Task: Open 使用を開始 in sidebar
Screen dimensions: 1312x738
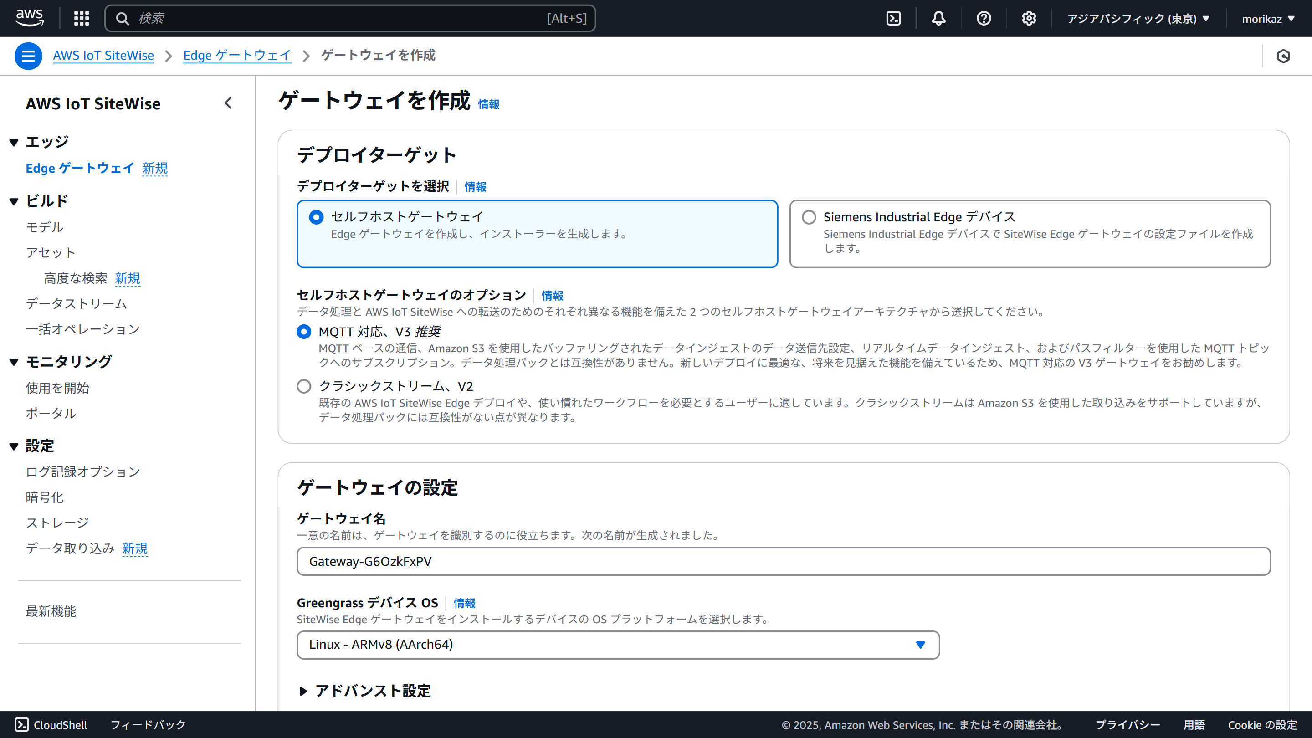Action: 57,388
